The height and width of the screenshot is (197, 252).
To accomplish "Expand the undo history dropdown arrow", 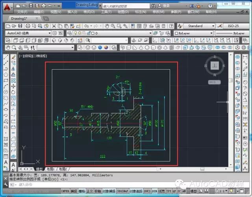I will tap(91, 26).
